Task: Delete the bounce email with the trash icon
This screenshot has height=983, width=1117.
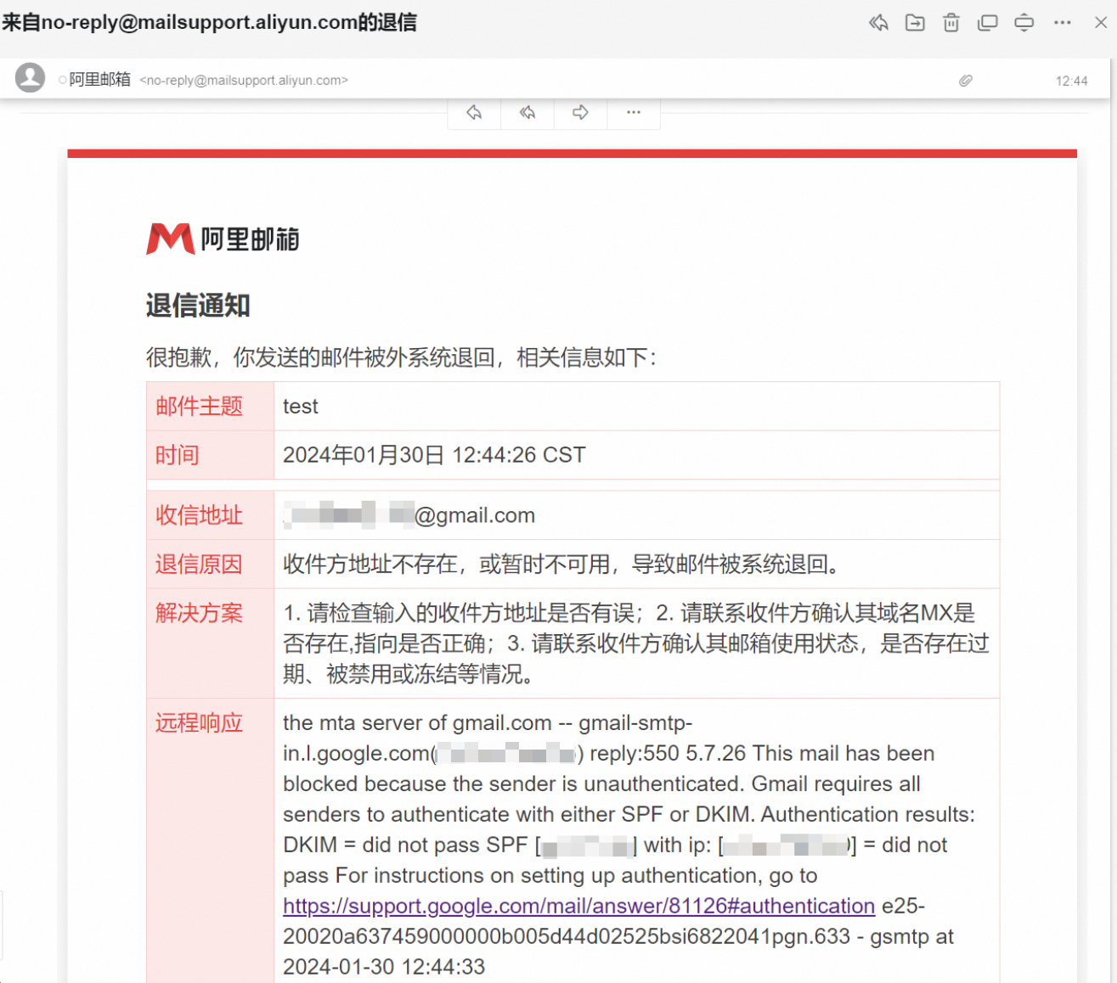Action: (x=951, y=23)
